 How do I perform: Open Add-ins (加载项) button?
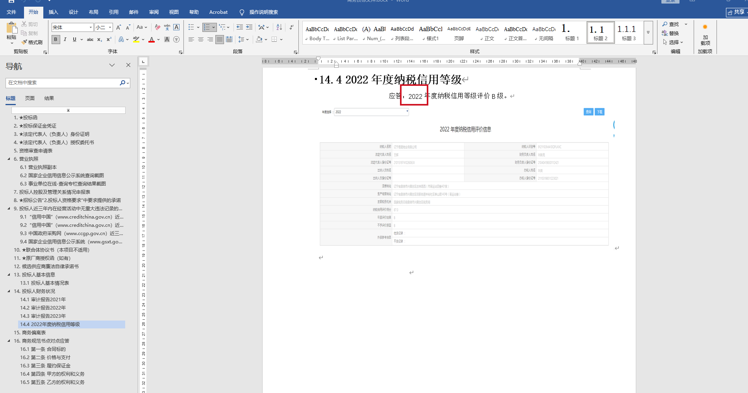pos(705,35)
